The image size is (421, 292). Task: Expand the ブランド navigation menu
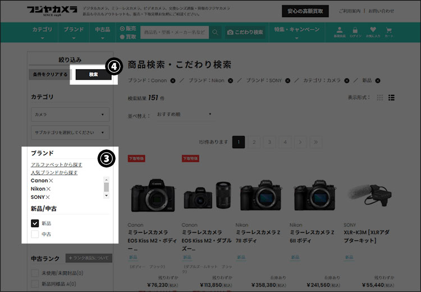point(74,33)
